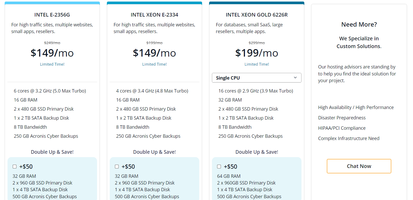Click Double Up & Save! on E-2356G card
Image resolution: width=413 pixels, height=200 pixels.
pos(52,152)
